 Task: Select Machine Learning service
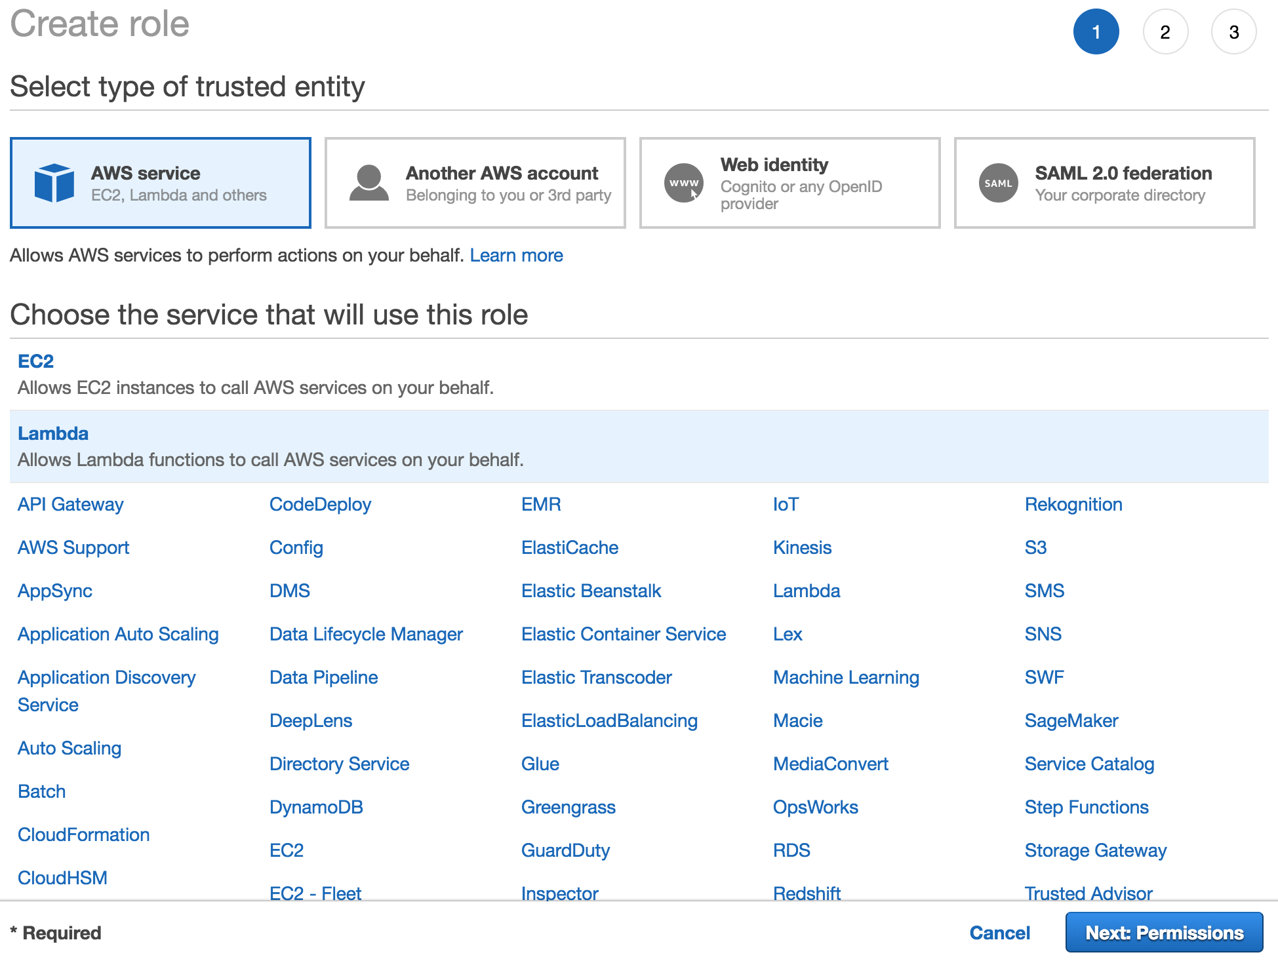[846, 677]
